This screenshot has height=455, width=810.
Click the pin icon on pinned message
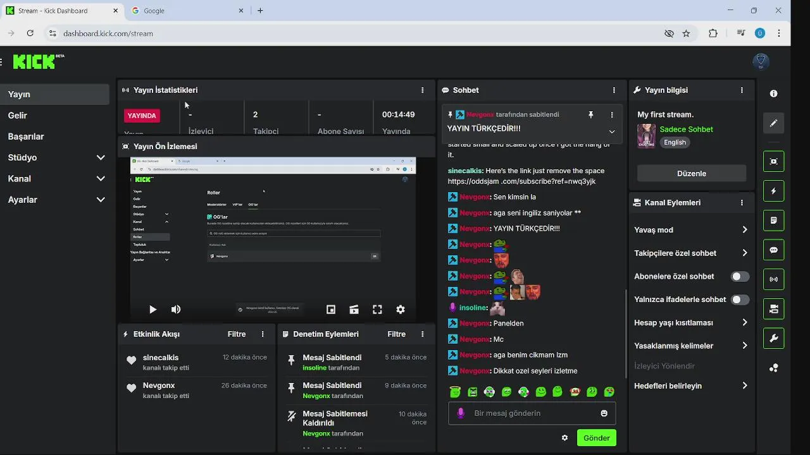[x=590, y=114]
